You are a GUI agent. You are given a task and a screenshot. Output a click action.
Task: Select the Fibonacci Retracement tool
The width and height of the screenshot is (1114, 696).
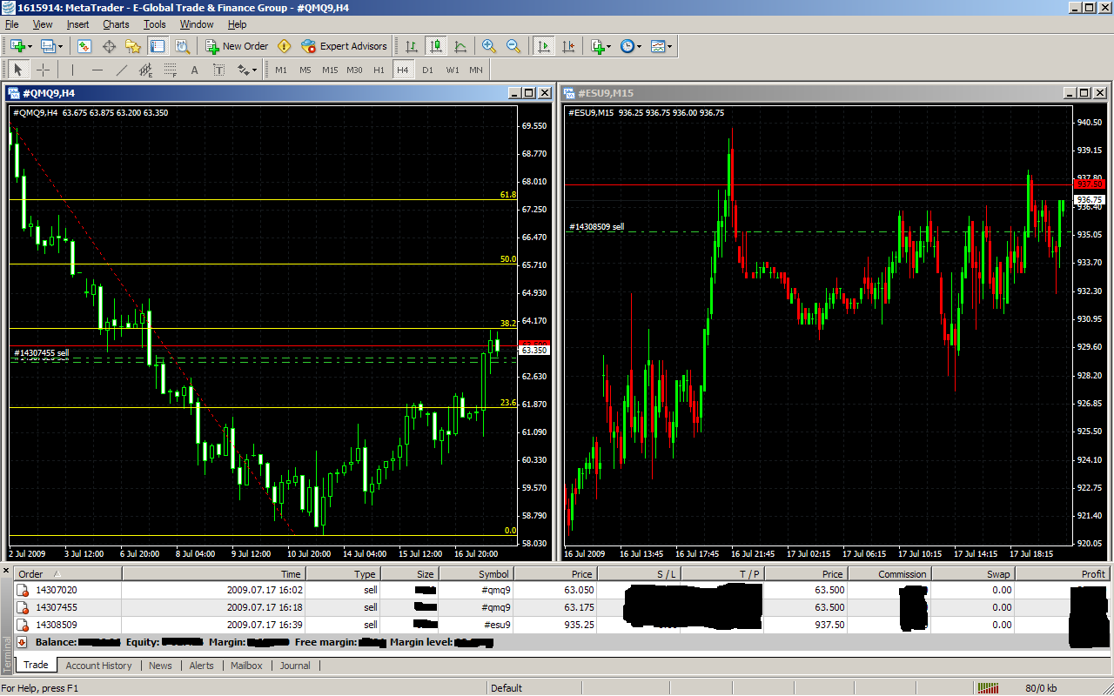tap(170, 70)
